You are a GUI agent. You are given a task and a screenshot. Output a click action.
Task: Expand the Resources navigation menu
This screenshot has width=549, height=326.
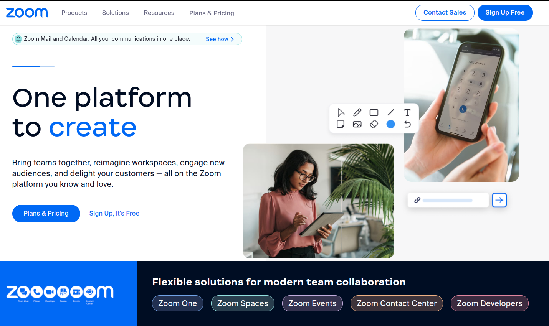coord(159,13)
